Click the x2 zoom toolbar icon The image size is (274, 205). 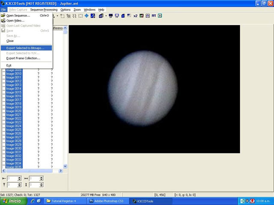[135, 16]
